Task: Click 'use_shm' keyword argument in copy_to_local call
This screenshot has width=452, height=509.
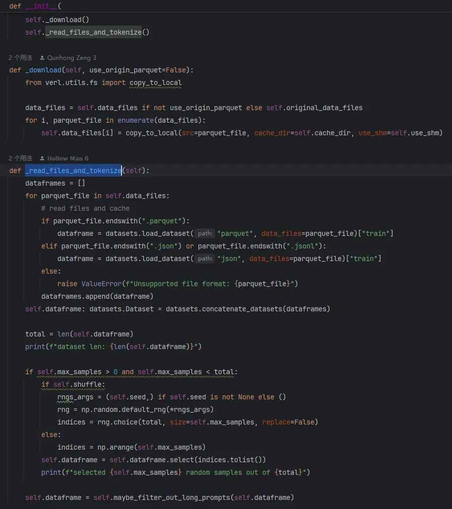Action: pyautogui.click(x=373, y=133)
